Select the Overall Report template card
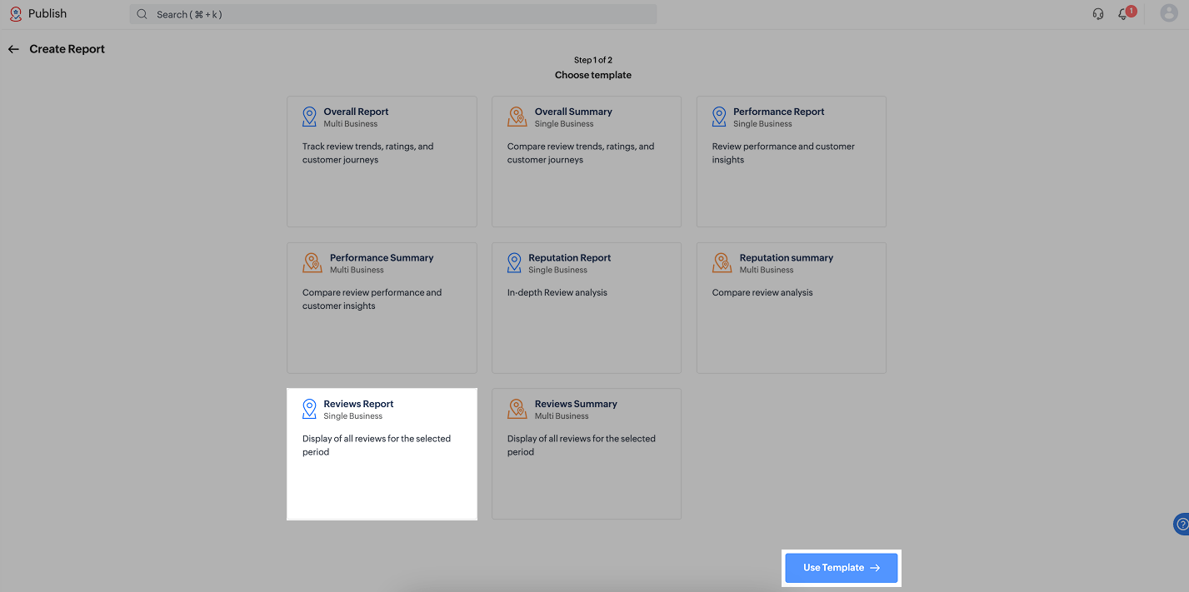Viewport: 1189px width, 592px height. coord(382,162)
